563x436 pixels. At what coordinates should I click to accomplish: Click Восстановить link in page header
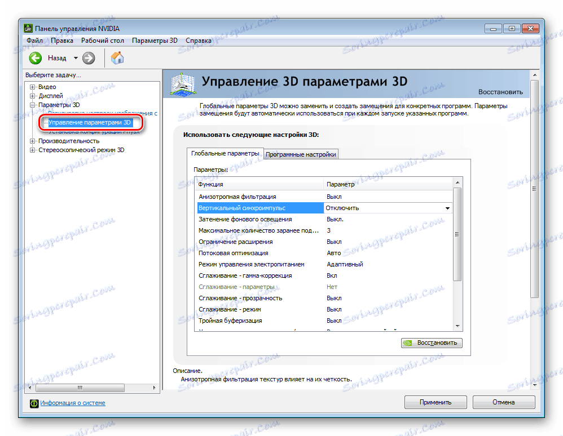pos(500,92)
